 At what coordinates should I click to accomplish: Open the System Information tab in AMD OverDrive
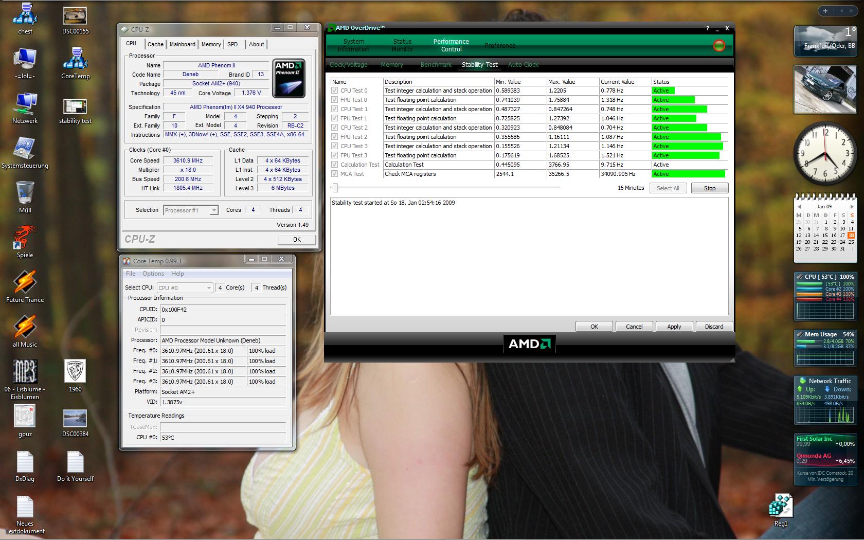click(x=353, y=45)
